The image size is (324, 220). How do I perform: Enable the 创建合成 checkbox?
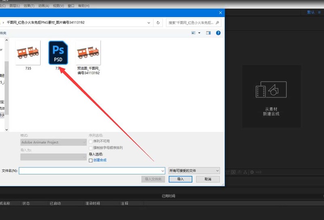click(90, 160)
